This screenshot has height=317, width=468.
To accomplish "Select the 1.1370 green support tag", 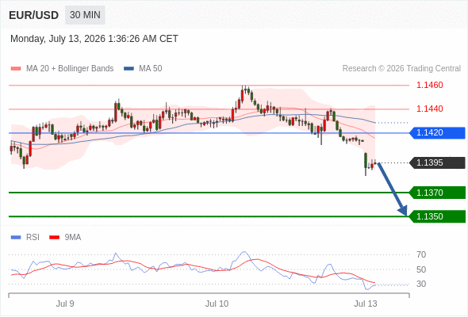I will point(437,193).
